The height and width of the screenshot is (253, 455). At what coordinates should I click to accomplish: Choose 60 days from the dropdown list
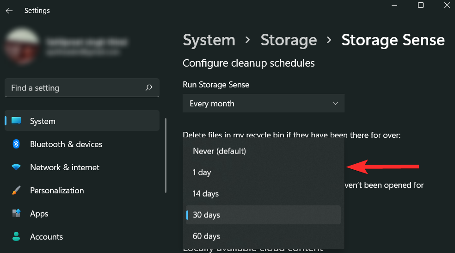(206, 236)
